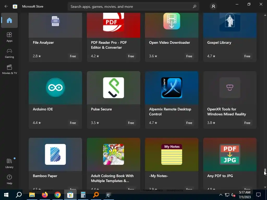The height and width of the screenshot is (200, 267).
Task: Click the scrollbar down arrow
Action: tap(265, 187)
